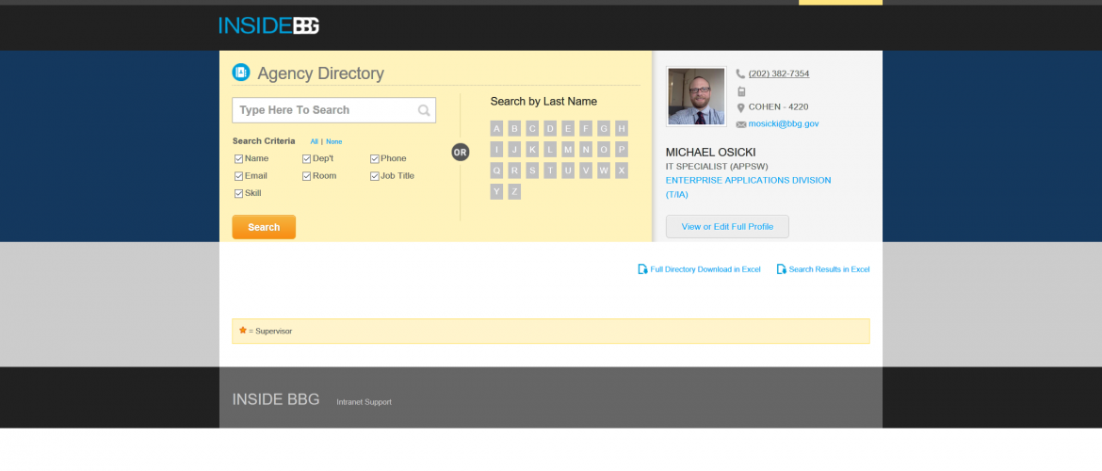Image resolution: width=1102 pixels, height=471 pixels.
Task: Click the orange Search button
Action: [x=264, y=227]
